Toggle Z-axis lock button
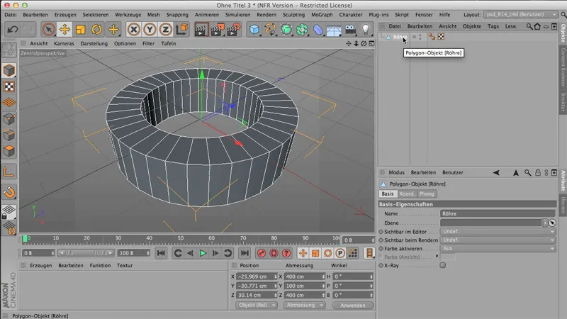The height and width of the screenshot is (319, 567). tap(166, 29)
